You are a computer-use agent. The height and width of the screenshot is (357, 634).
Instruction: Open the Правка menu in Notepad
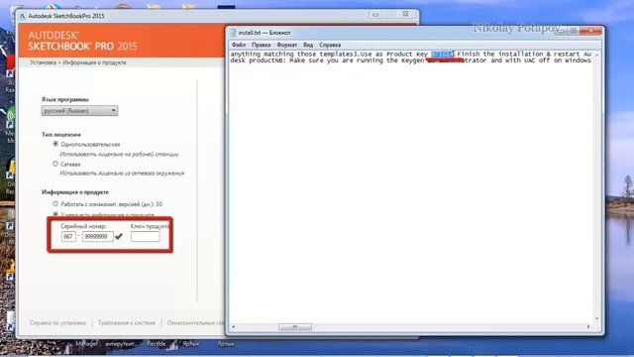coord(261,45)
